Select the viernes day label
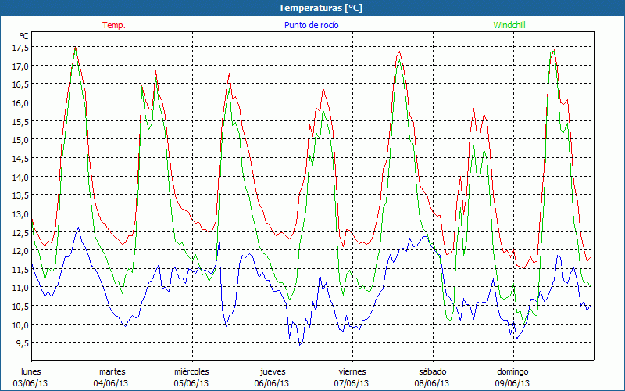Screen dimensions: 625x391 [x=352, y=371]
